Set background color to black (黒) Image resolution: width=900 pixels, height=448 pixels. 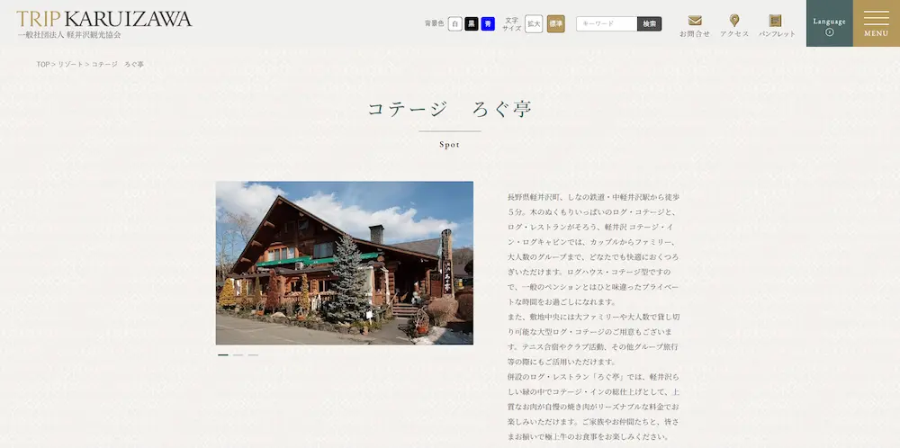coord(472,24)
